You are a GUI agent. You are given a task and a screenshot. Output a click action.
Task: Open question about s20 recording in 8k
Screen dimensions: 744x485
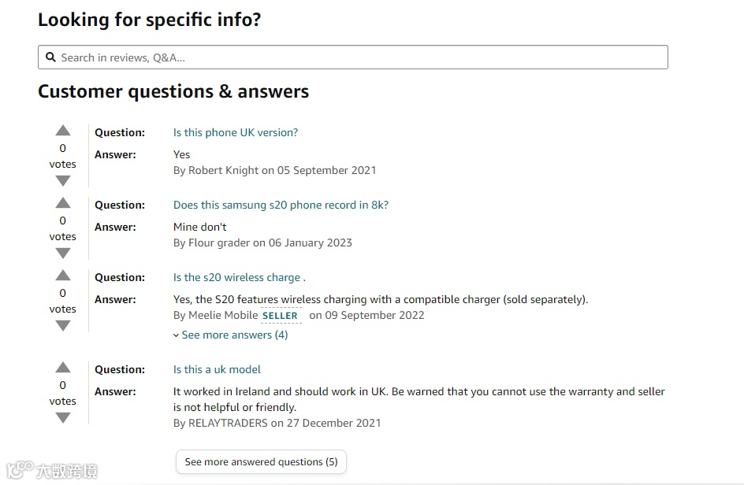[x=281, y=205]
